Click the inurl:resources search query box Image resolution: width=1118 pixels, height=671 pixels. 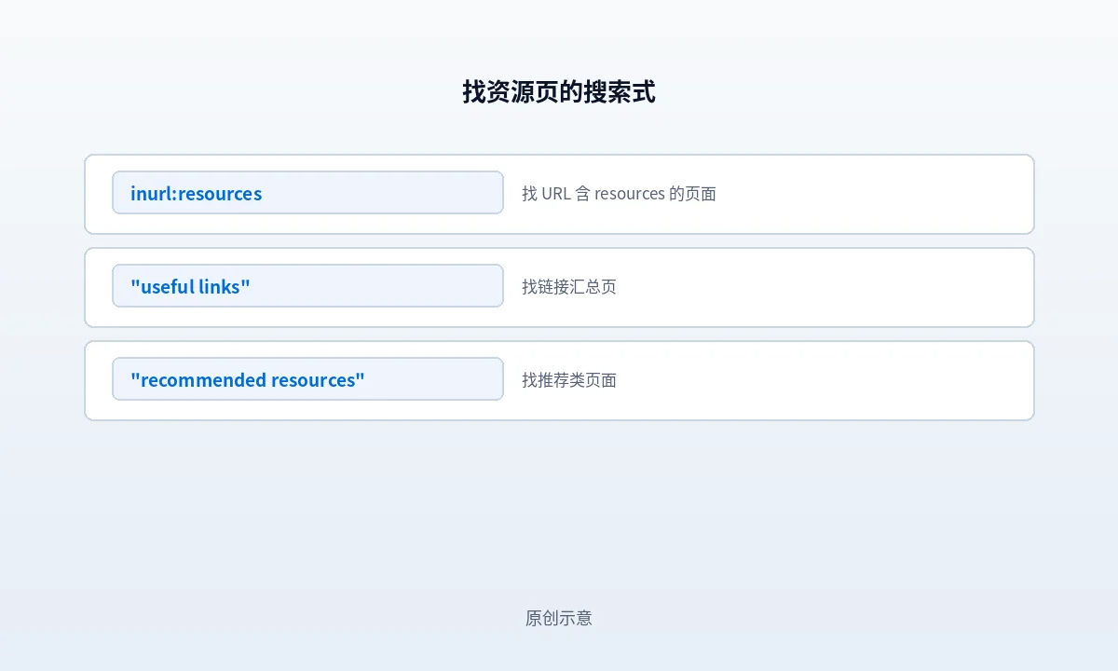coord(307,193)
